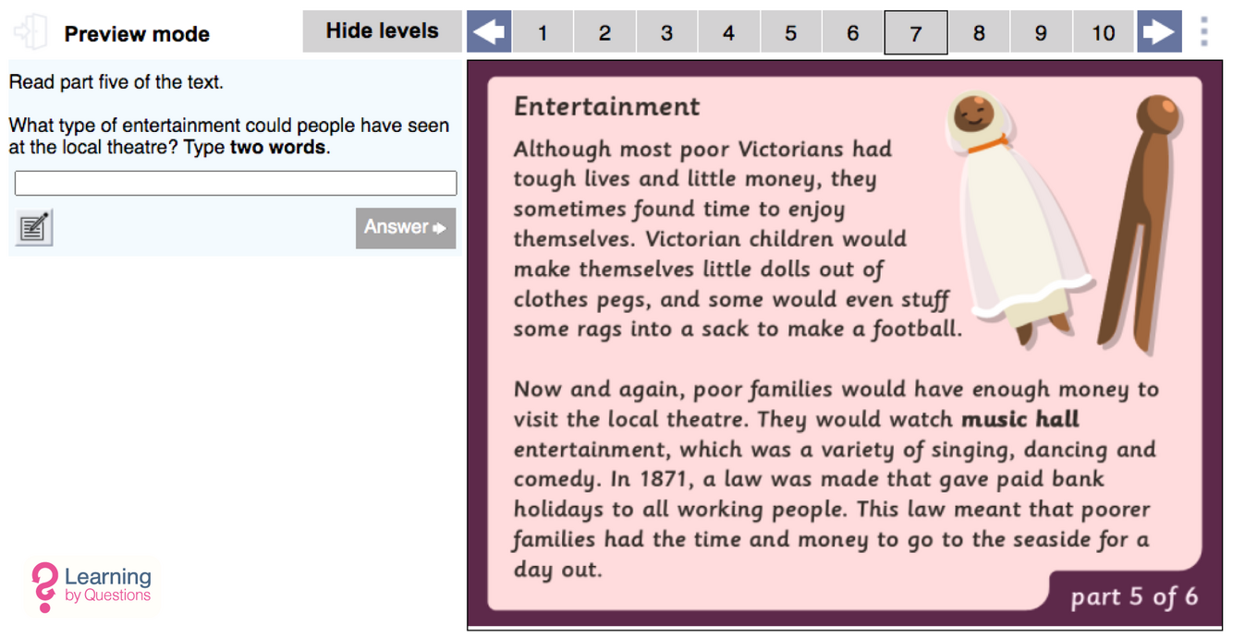Go to previous question with left arrow
1233x637 pixels.
(x=489, y=32)
